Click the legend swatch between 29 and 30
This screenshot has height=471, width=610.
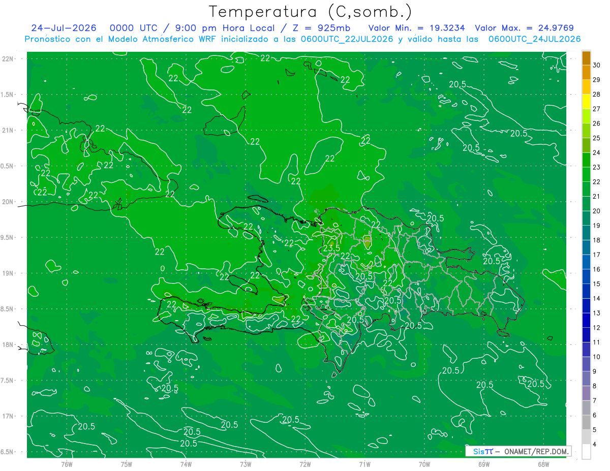click(586, 72)
